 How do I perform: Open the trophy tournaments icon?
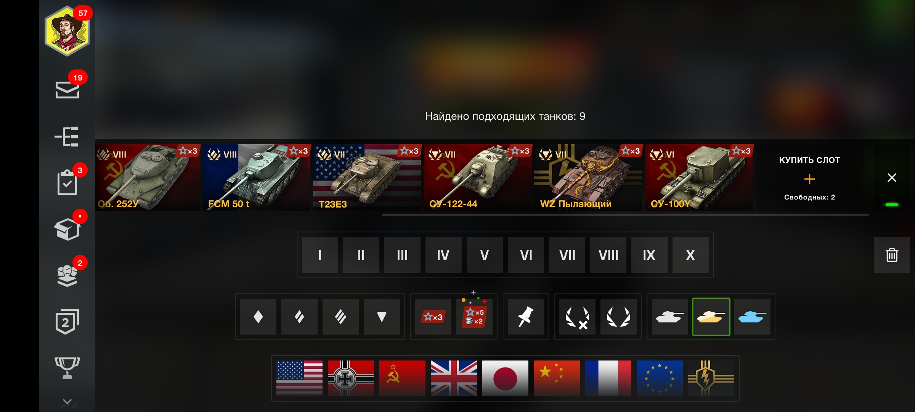point(67,368)
